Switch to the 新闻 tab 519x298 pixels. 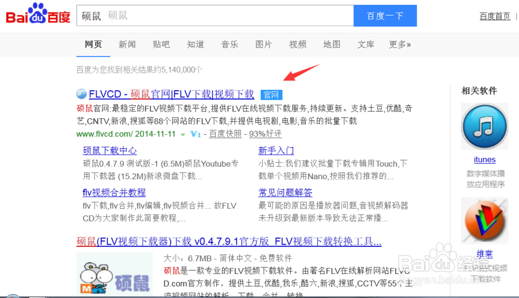(x=127, y=44)
